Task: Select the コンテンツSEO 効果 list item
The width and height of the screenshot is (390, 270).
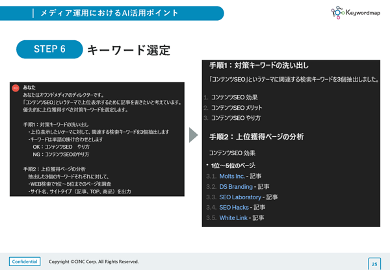Action: [x=234, y=97]
